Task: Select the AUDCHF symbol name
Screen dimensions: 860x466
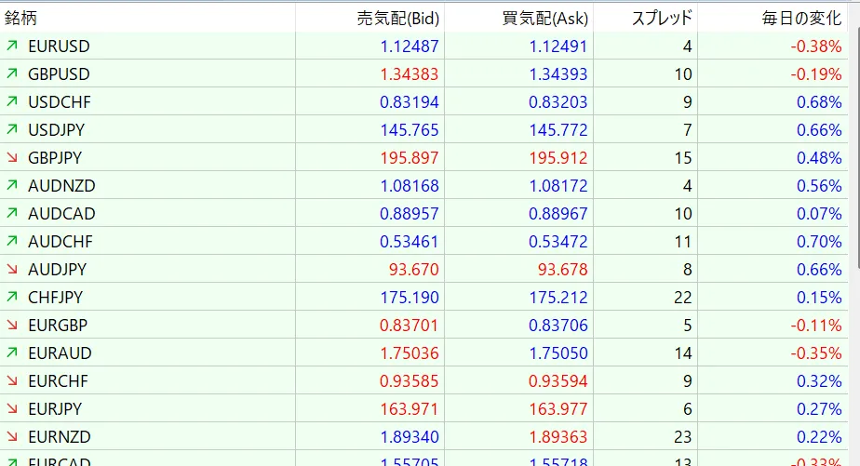Action: point(60,241)
